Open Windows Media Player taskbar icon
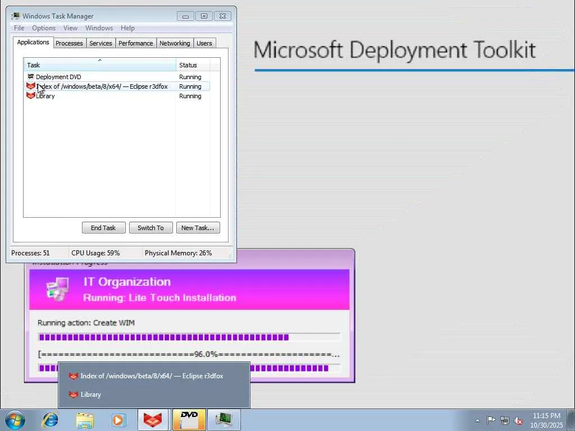This screenshot has width=575, height=431. [118, 420]
